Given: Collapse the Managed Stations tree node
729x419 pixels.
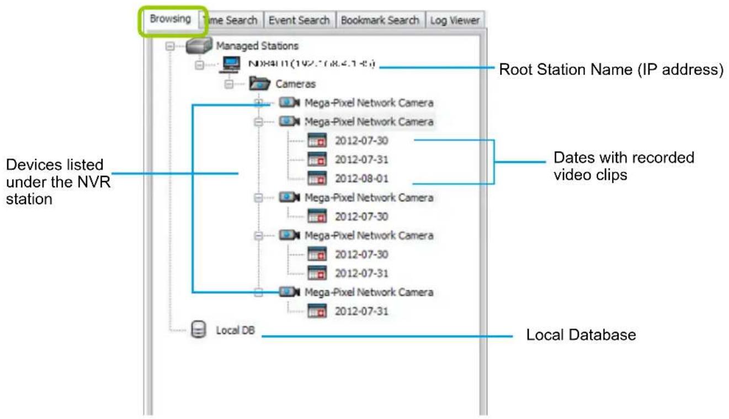Looking at the screenshot, I should [x=171, y=47].
